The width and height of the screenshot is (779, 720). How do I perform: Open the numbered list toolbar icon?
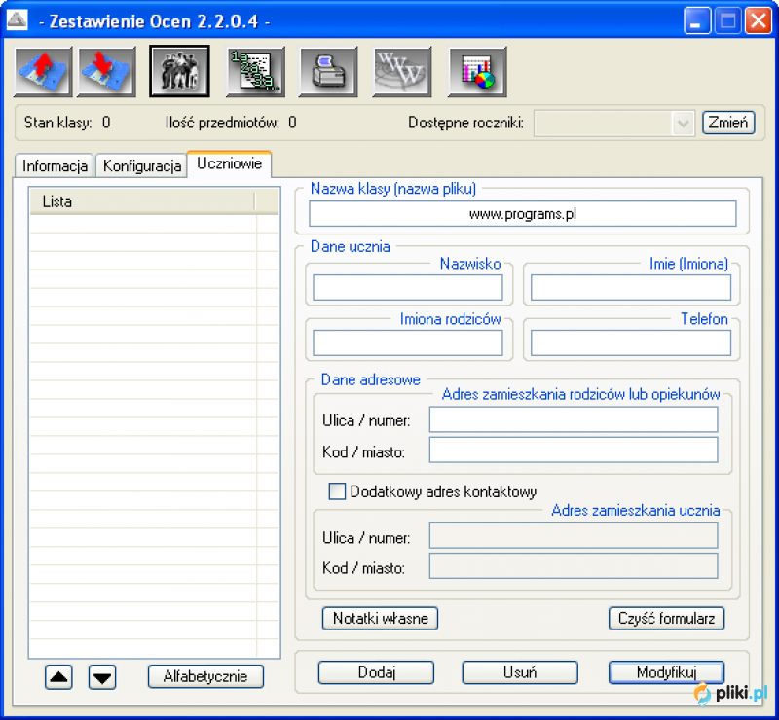coord(255,71)
